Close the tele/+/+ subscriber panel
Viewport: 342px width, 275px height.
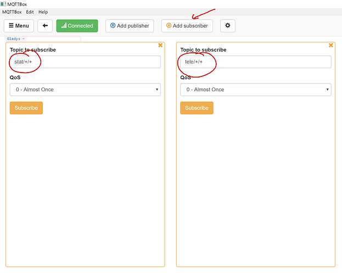coord(331,45)
